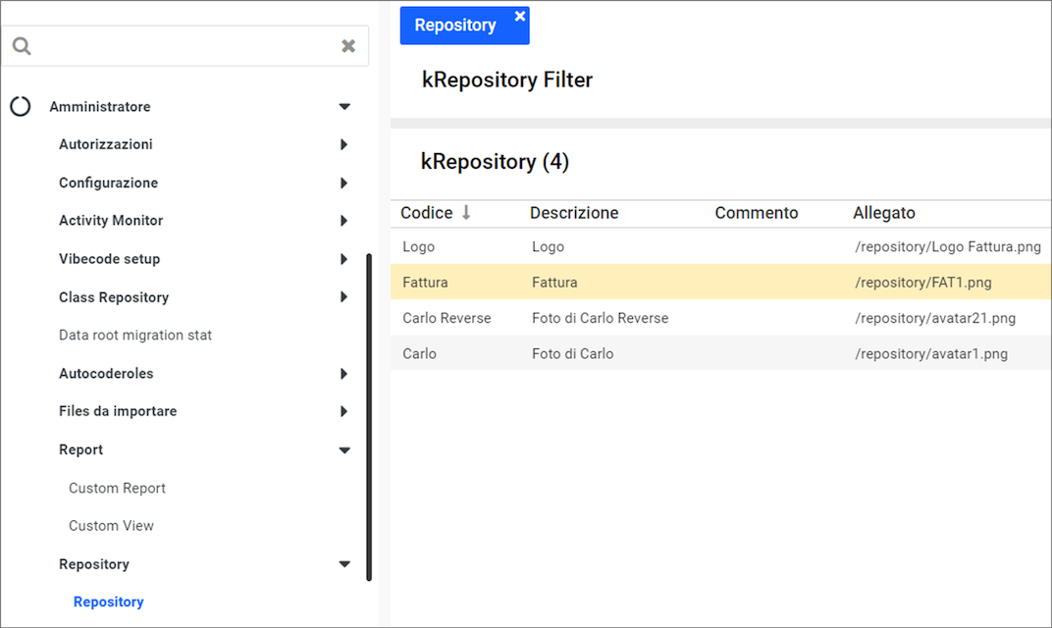Expand Vibecode setup submenu arrow
The height and width of the screenshot is (628, 1052).
click(x=343, y=259)
